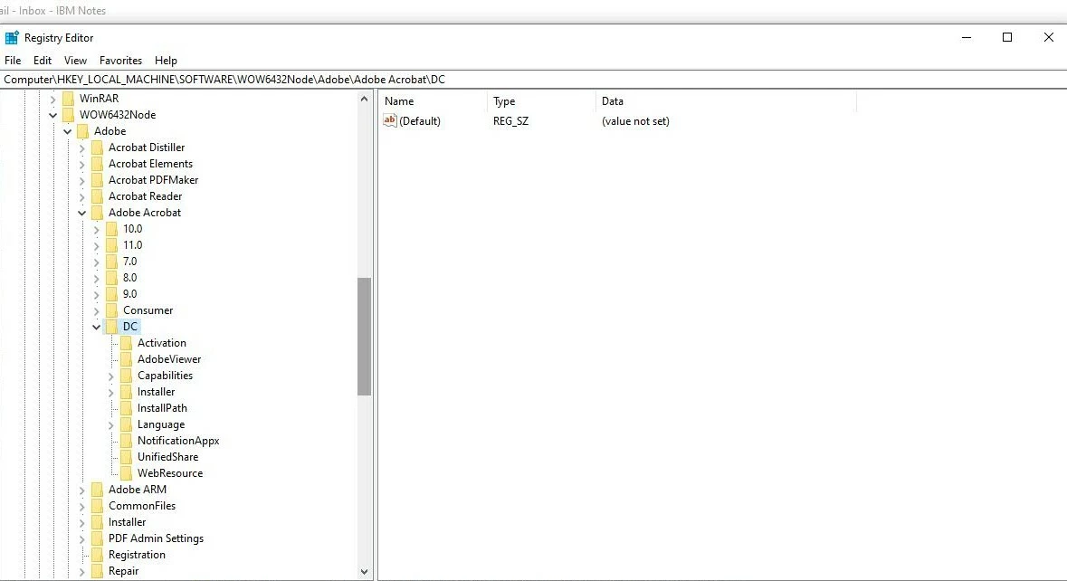Click the Registry Editor app icon in title bar

click(x=12, y=38)
